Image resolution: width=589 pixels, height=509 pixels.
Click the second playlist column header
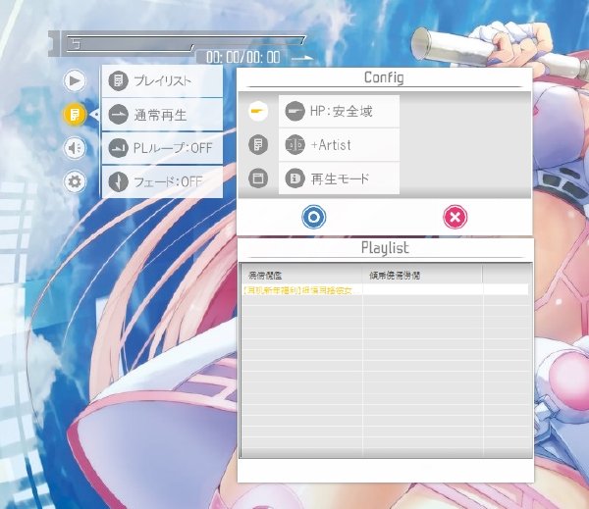point(422,276)
